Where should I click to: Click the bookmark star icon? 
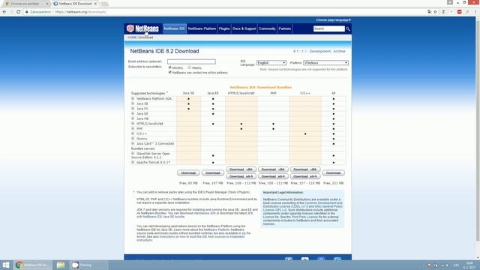tap(435, 12)
